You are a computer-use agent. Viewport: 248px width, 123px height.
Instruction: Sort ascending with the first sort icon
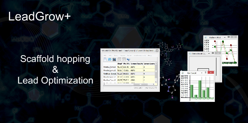coord(119,60)
